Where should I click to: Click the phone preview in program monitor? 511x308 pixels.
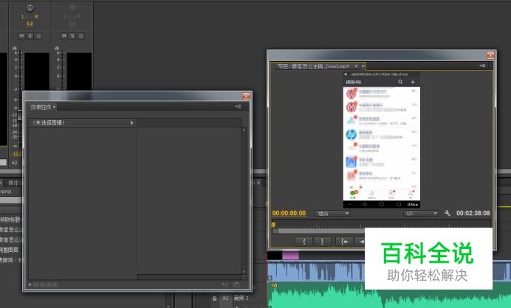[x=382, y=140]
